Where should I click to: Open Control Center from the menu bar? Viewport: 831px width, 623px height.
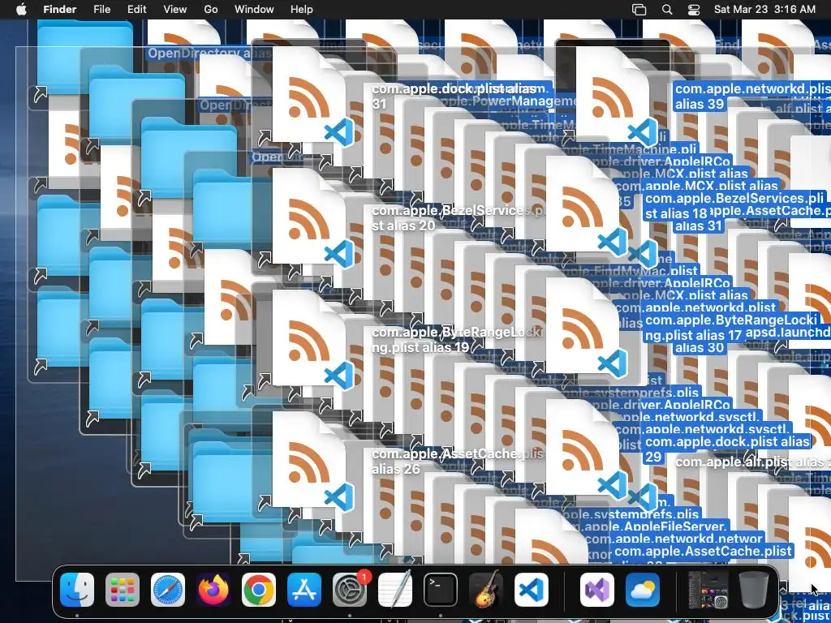[694, 10]
